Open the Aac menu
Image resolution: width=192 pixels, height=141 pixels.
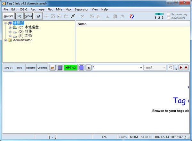point(33,9)
